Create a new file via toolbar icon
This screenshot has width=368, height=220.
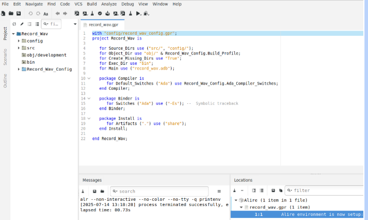[3, 13]
